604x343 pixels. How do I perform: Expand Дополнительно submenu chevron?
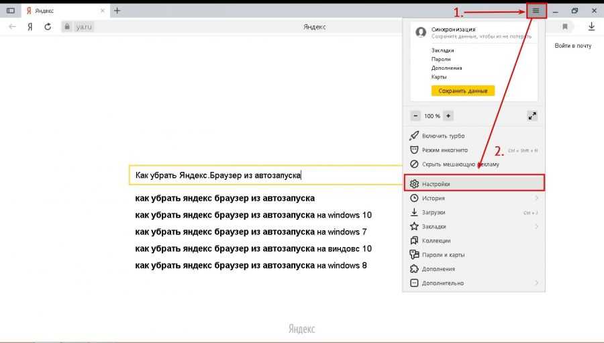[536, 283]
